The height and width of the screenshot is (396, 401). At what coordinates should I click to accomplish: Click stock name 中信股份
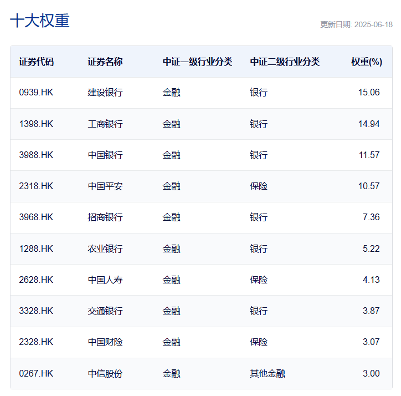(x=105, y=373)
